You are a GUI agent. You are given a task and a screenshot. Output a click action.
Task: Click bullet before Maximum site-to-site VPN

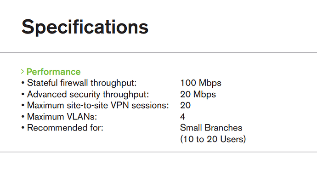[x=23, y=105]
